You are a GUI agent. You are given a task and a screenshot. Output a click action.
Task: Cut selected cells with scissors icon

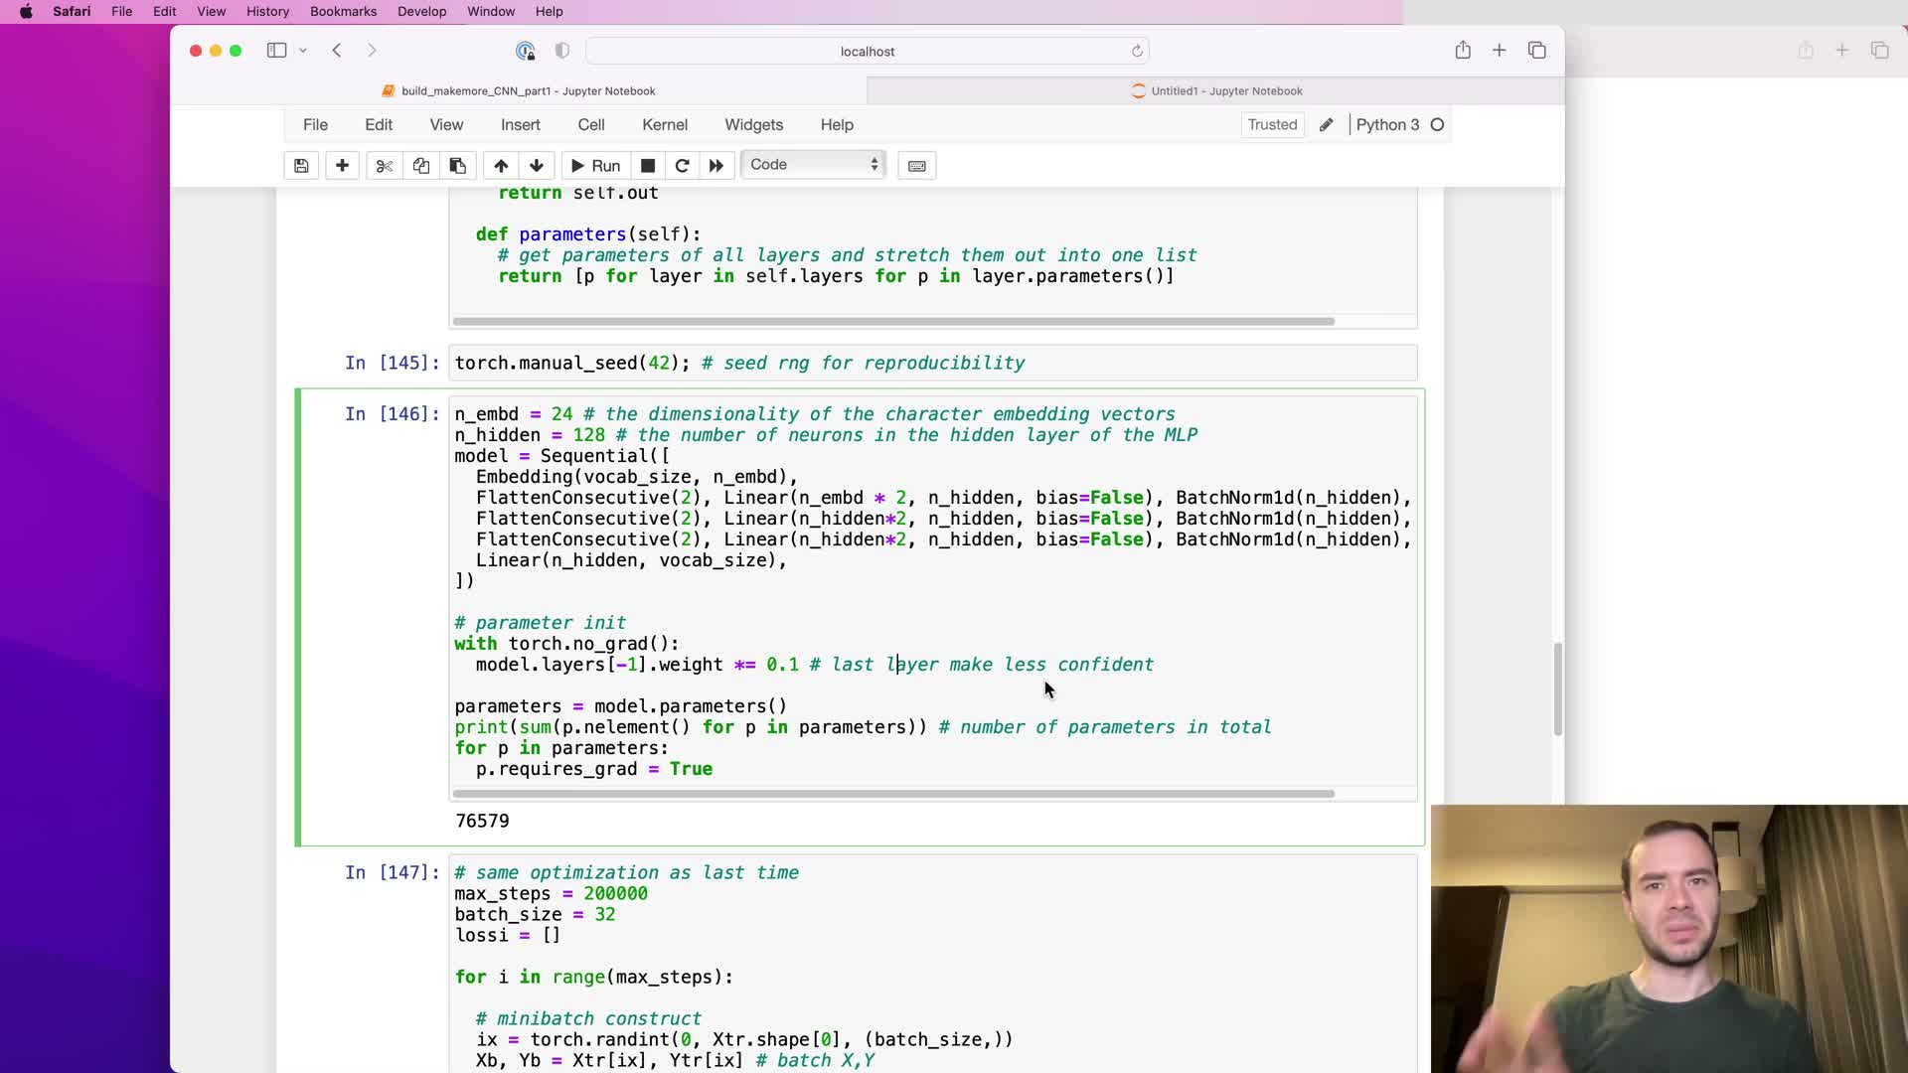click(x=384, y=166)
